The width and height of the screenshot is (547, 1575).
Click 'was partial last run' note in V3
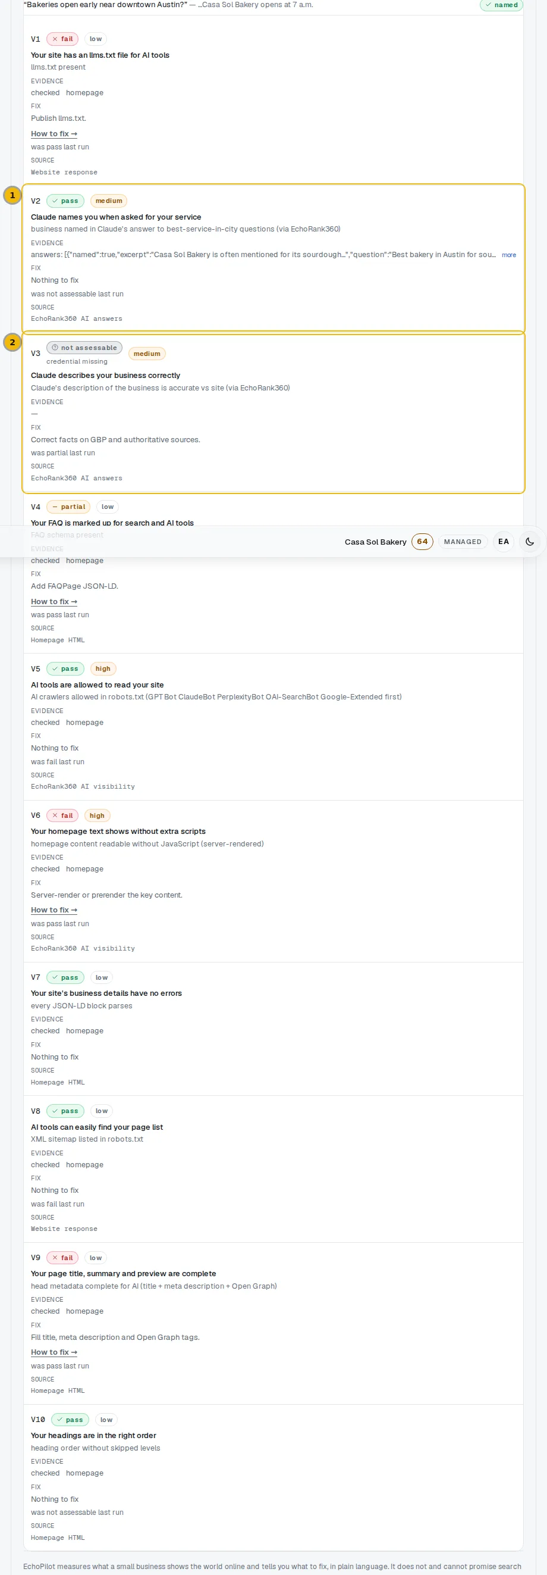point(63,453)
